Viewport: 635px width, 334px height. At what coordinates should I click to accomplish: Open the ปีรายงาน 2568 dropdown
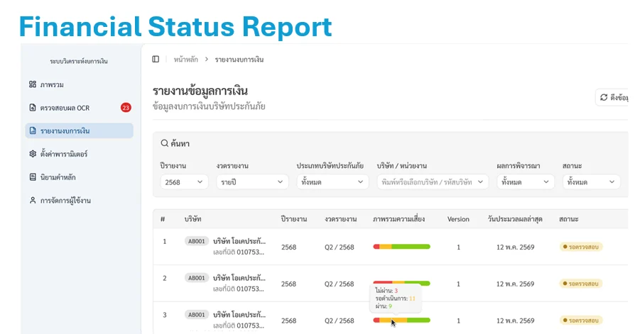[x=184, y=182]
